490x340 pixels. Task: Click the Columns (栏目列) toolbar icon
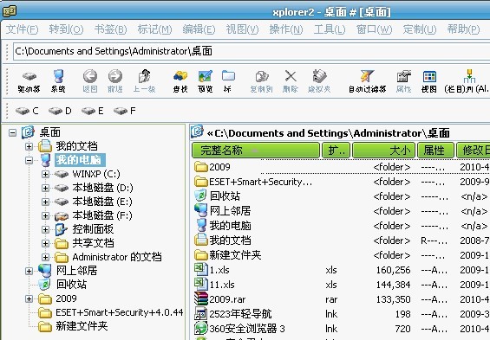pyautogui.click(x=467, y=81)
